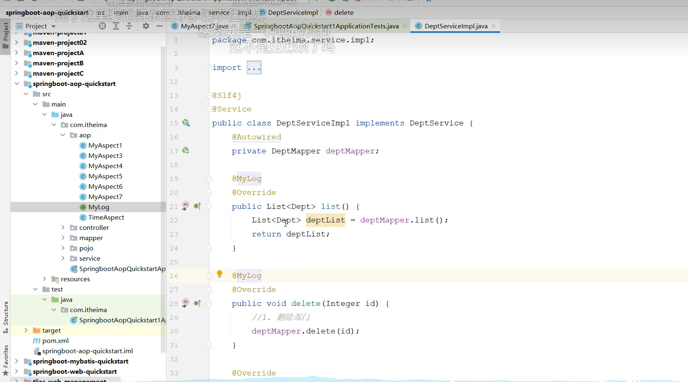
Task: Switch to MyAspect7.java tab
Action: coord(204,26)
